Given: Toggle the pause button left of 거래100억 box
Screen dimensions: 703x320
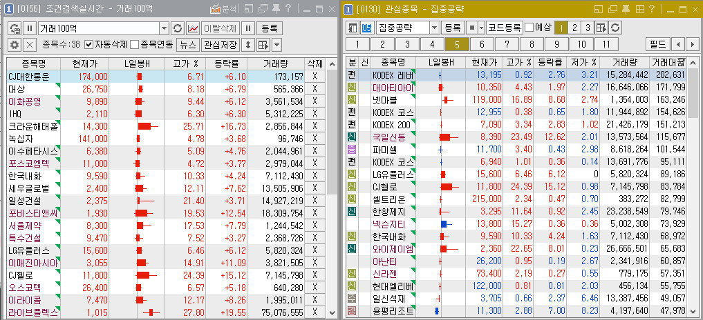Looking at the screenshot, I should point(29,28).
